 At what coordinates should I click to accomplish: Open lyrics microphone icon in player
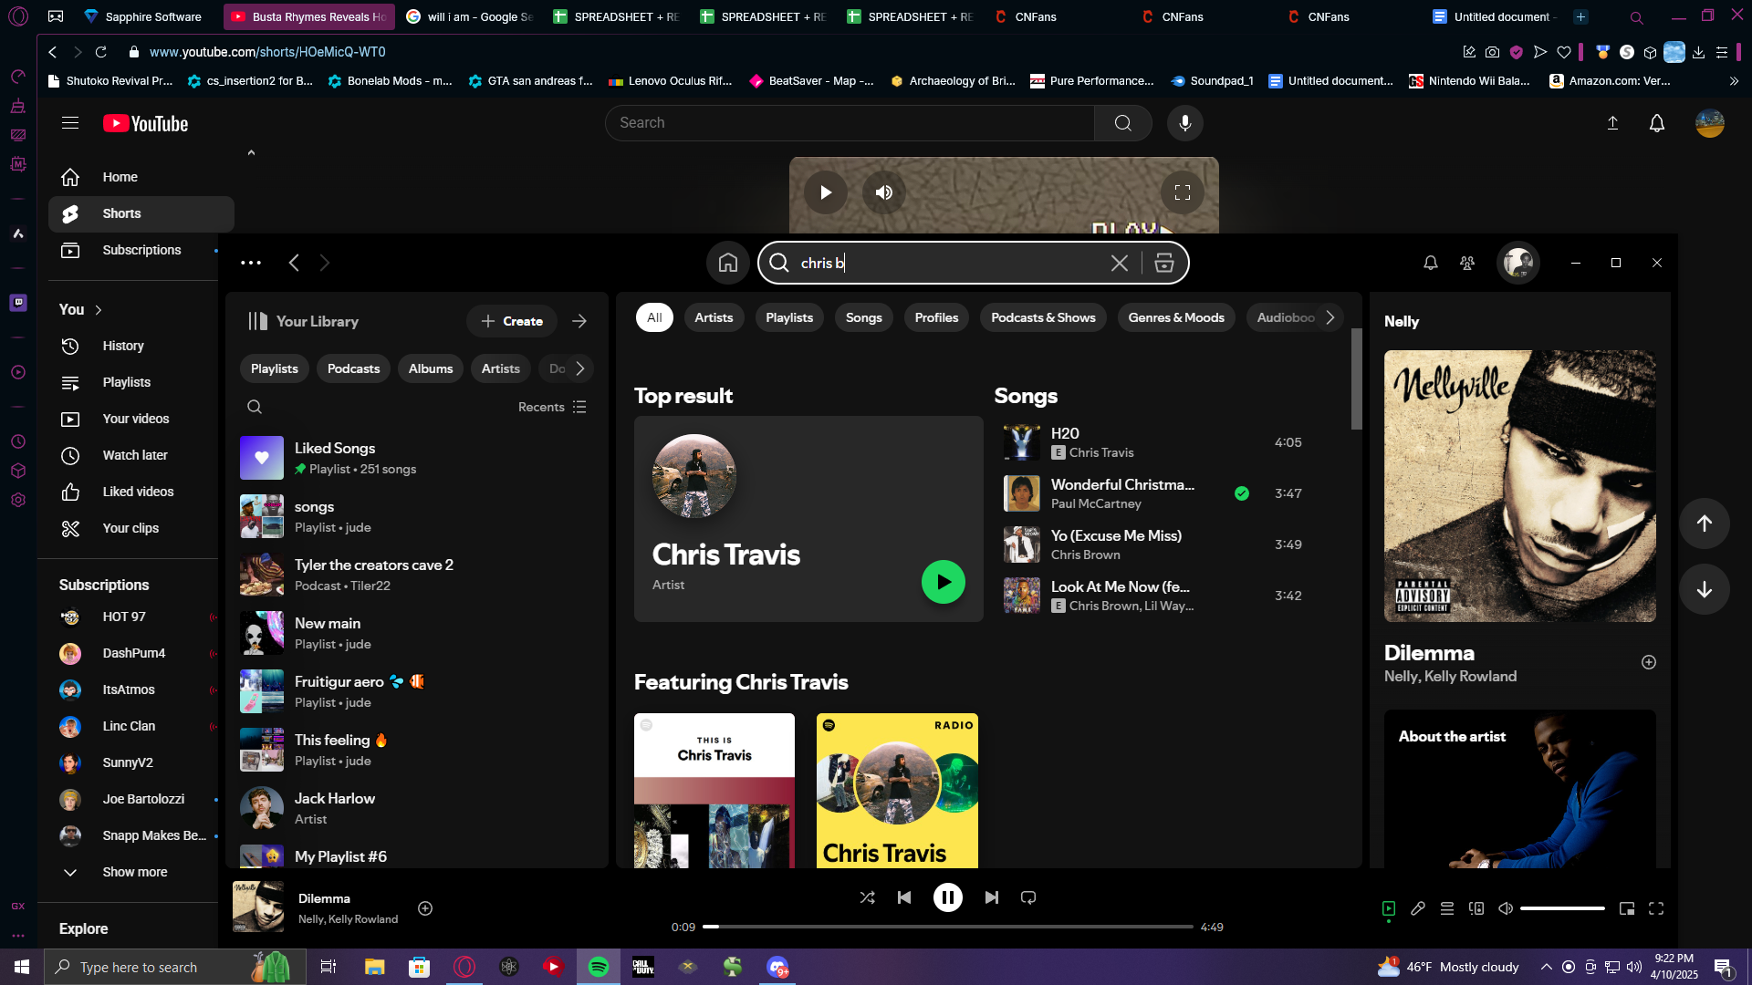[1418, 908]
